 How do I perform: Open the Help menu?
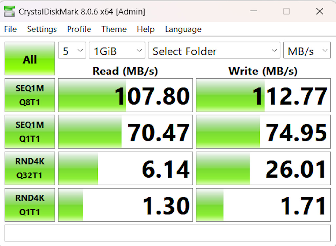point(146,29)
